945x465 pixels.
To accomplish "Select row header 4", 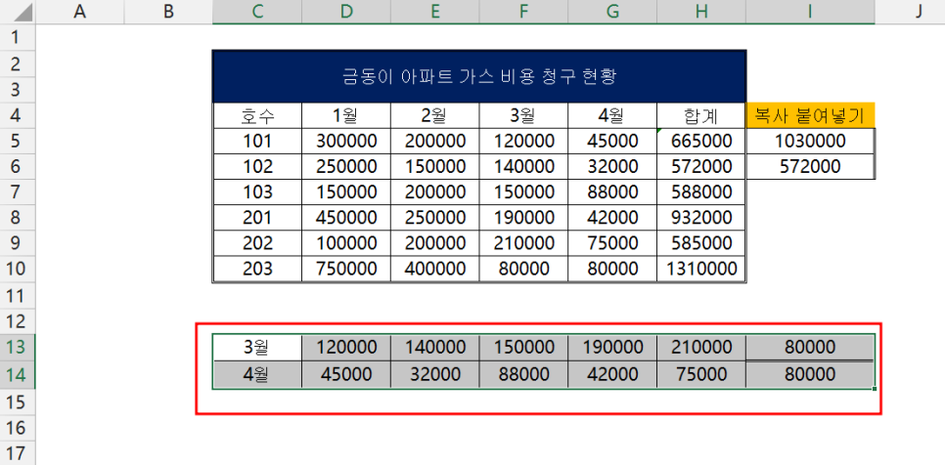I will coord(18,115).
